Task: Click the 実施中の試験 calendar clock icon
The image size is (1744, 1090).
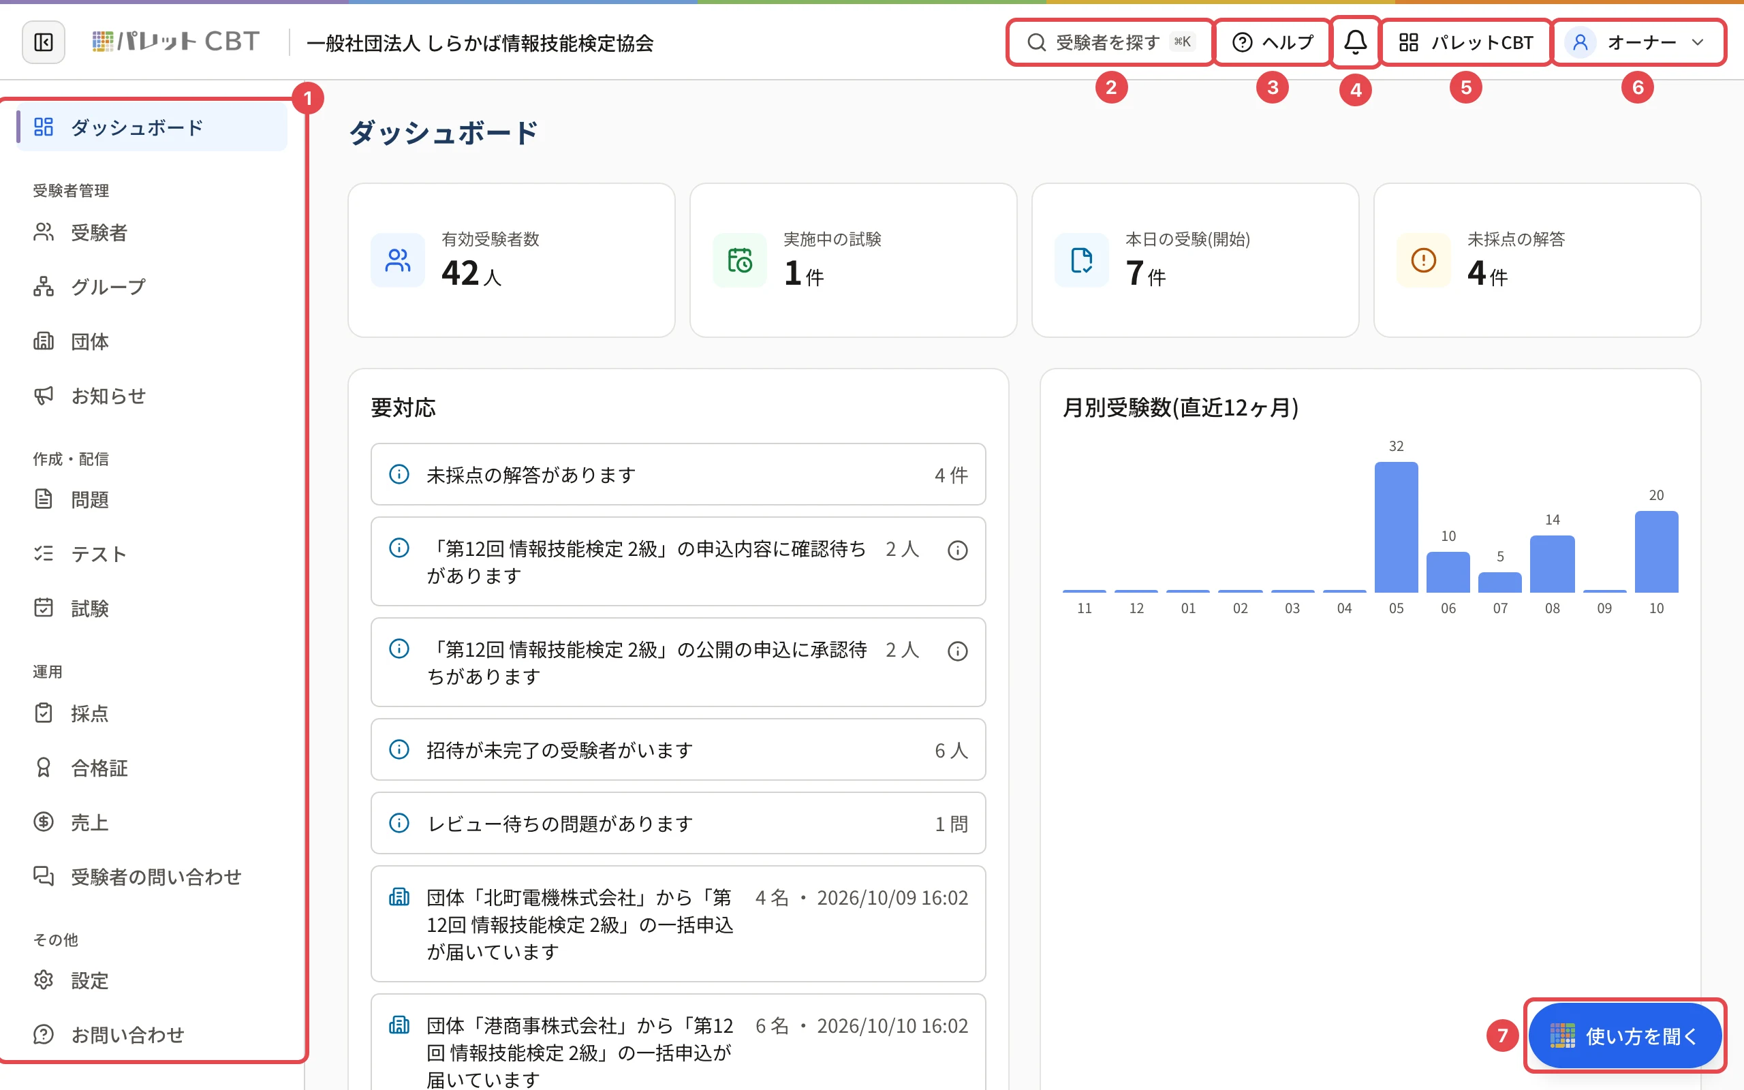Action: click(x=739, y=260)
